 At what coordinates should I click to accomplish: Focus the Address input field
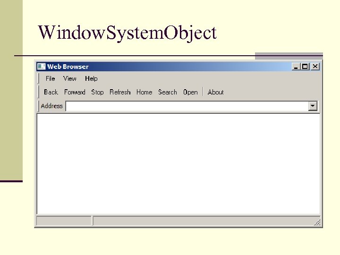click(x=187, y=106)
